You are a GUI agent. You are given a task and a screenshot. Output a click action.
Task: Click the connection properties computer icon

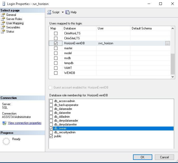[4, 123]
